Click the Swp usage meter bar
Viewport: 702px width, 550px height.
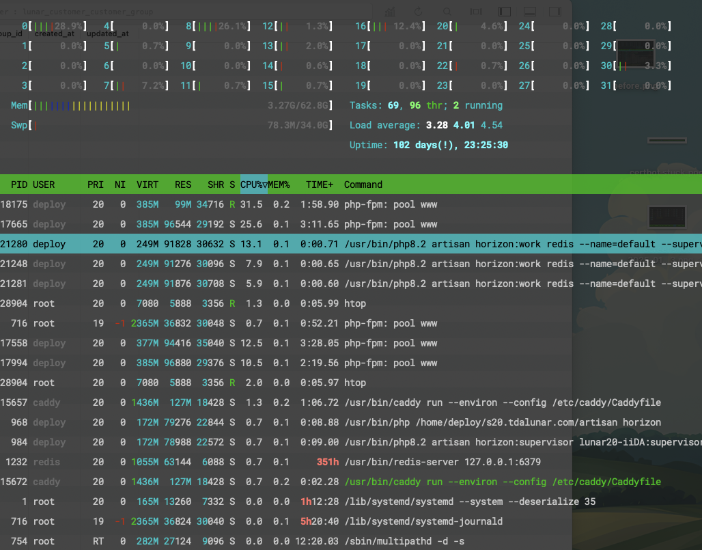tap(171, 126)
